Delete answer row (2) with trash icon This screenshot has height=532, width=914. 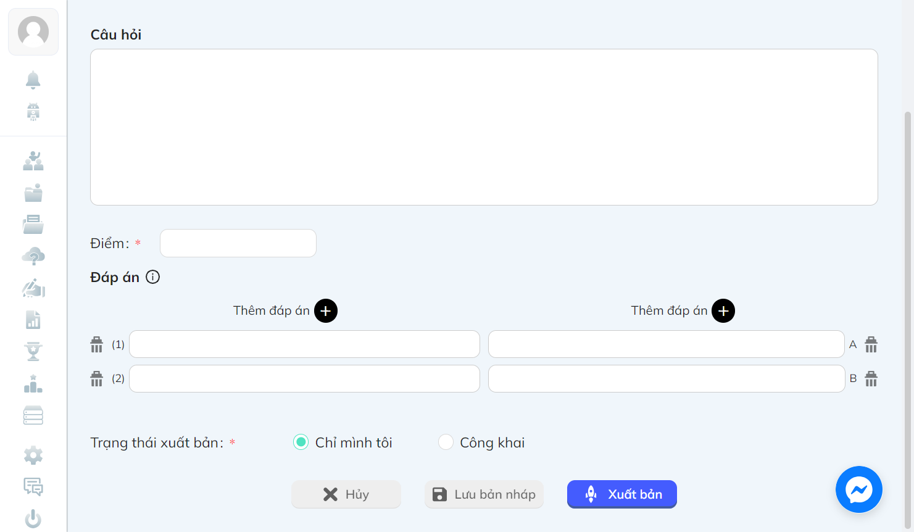[x=97, y=378]
